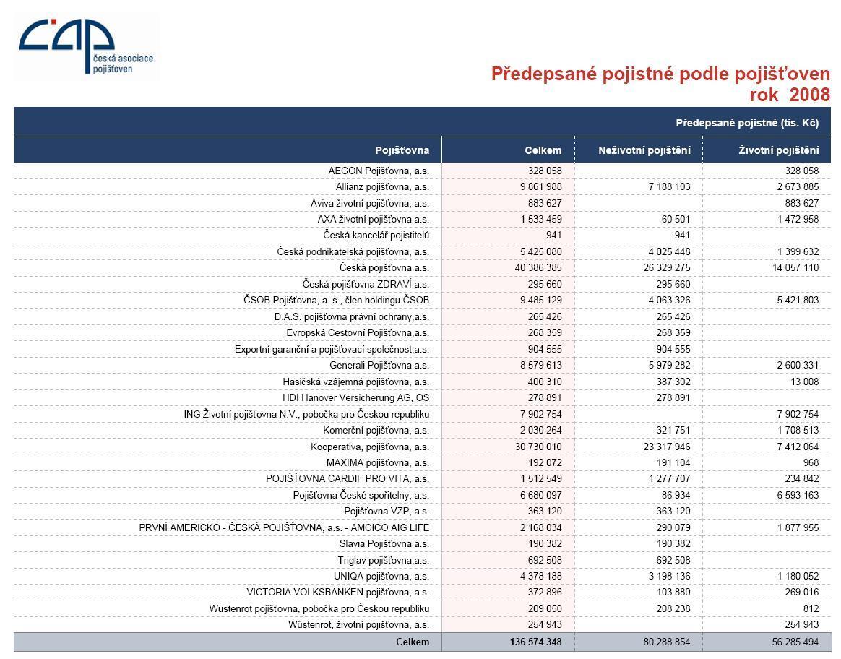Select Allianz life value '2 673 885'
Screen dimensions: 841x659
coord(798,186)
